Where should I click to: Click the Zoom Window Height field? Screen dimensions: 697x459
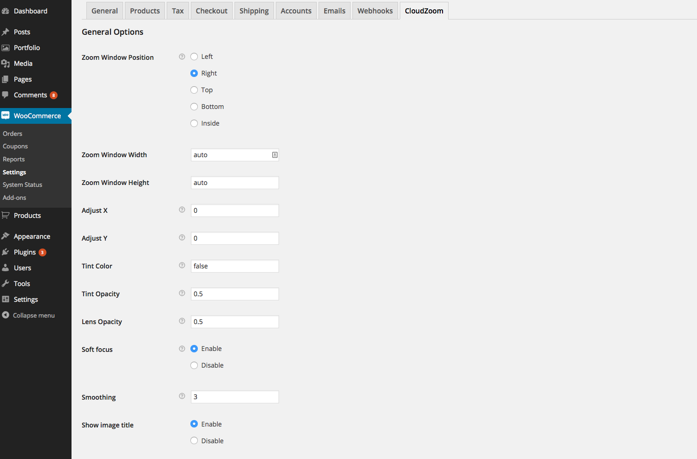click(235, 183)
